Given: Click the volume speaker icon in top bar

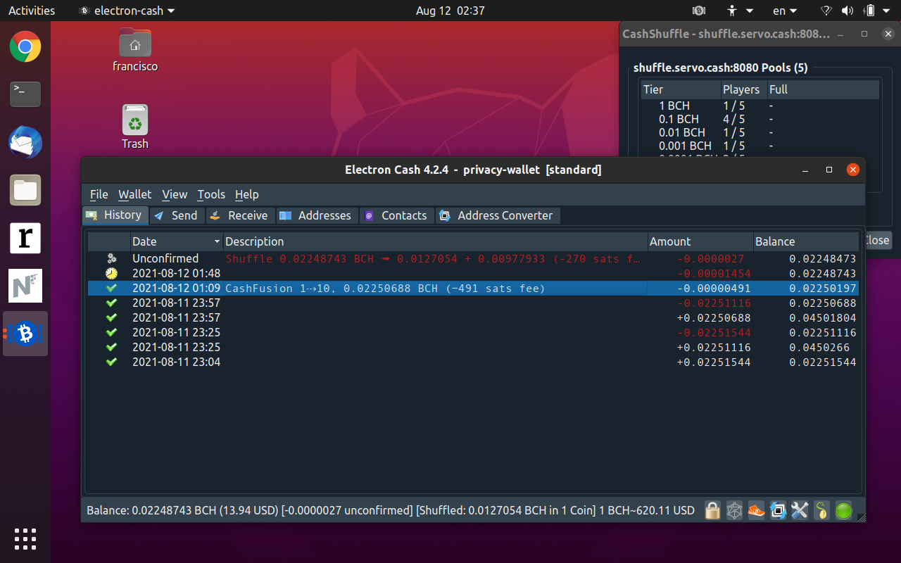Looking at the screenshot, I should click(x=848, y=11).
